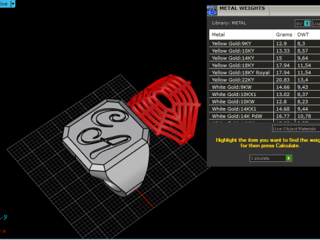Select the White Gold:10KW row

[x=265, y=101]
